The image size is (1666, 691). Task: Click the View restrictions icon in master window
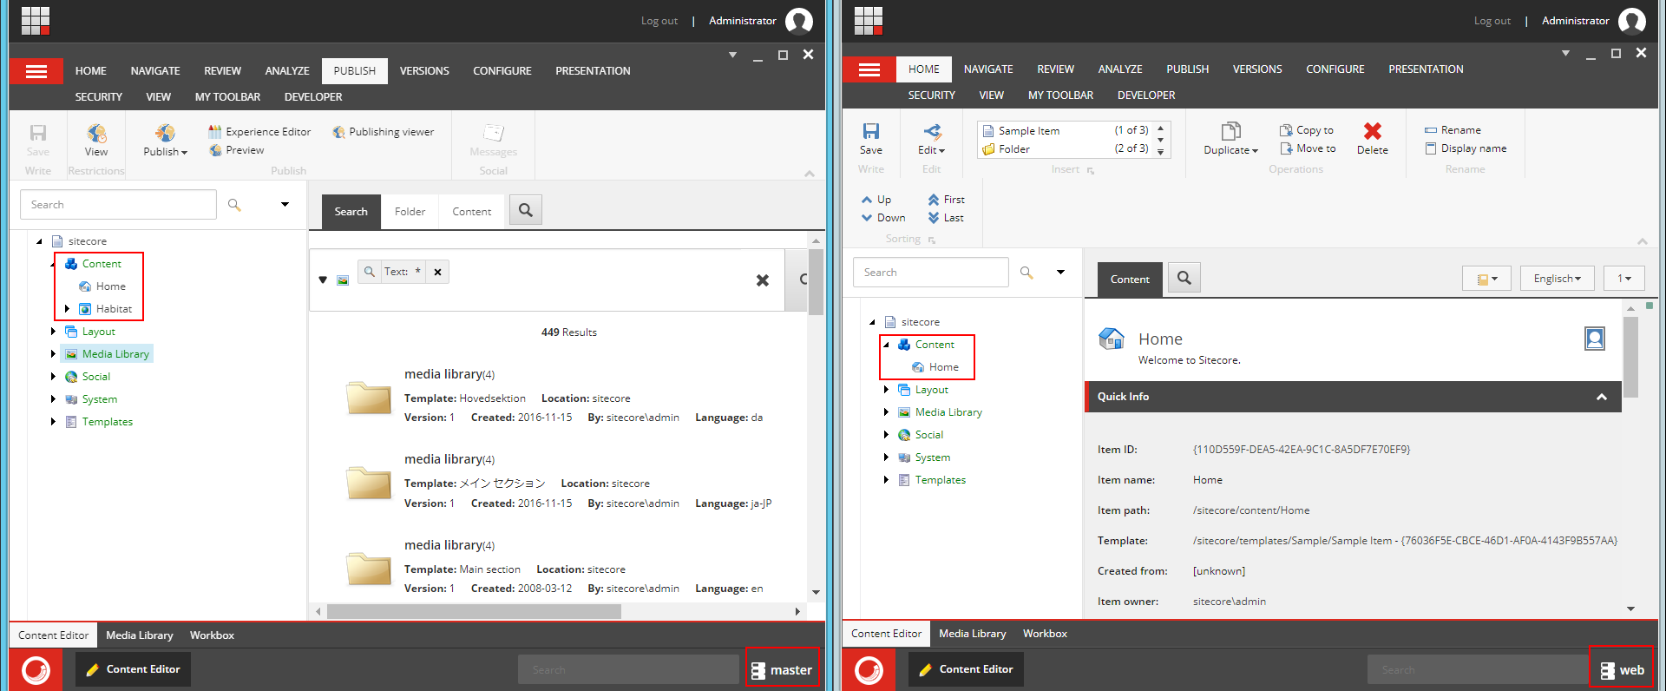click(96, 133)
